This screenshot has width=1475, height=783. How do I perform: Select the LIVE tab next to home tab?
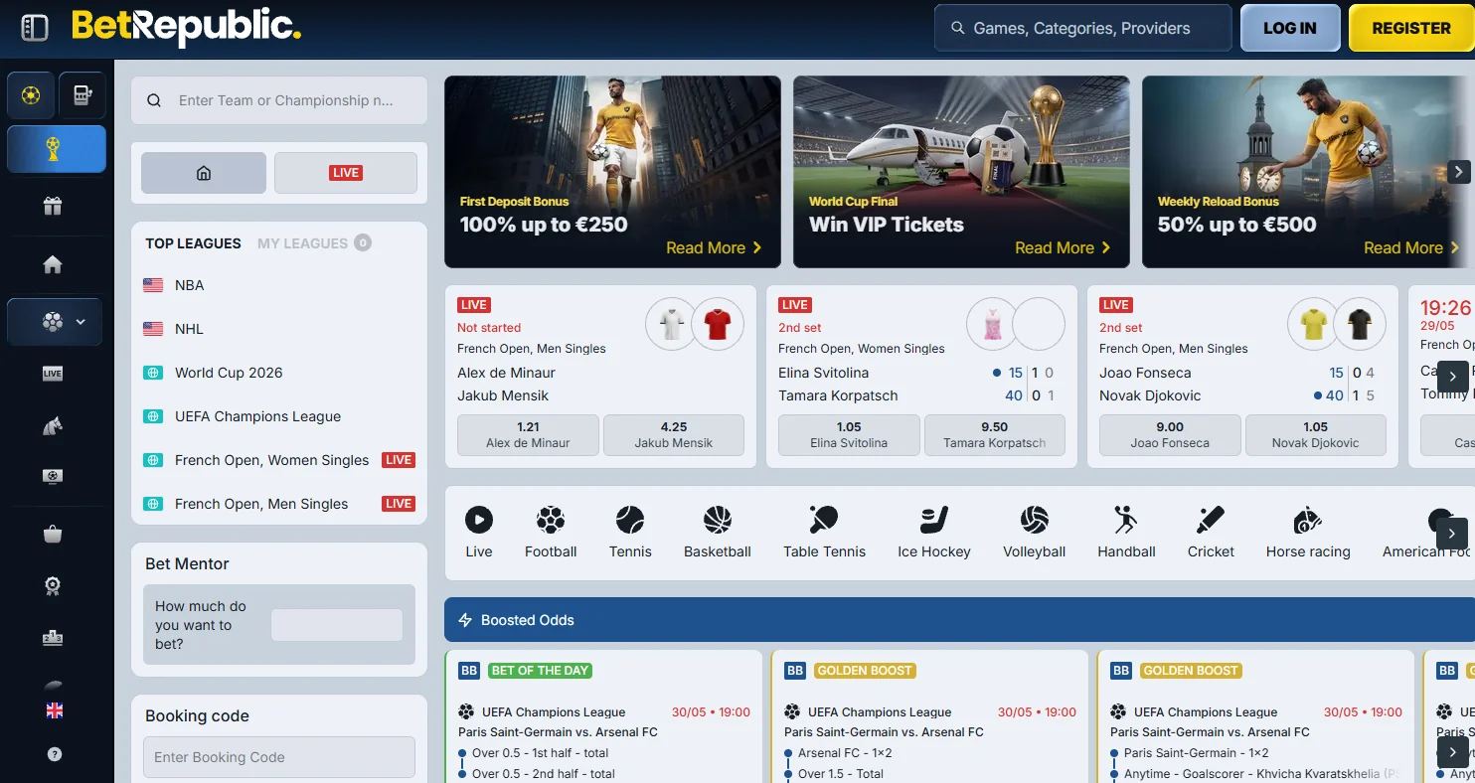click(346, 173)
